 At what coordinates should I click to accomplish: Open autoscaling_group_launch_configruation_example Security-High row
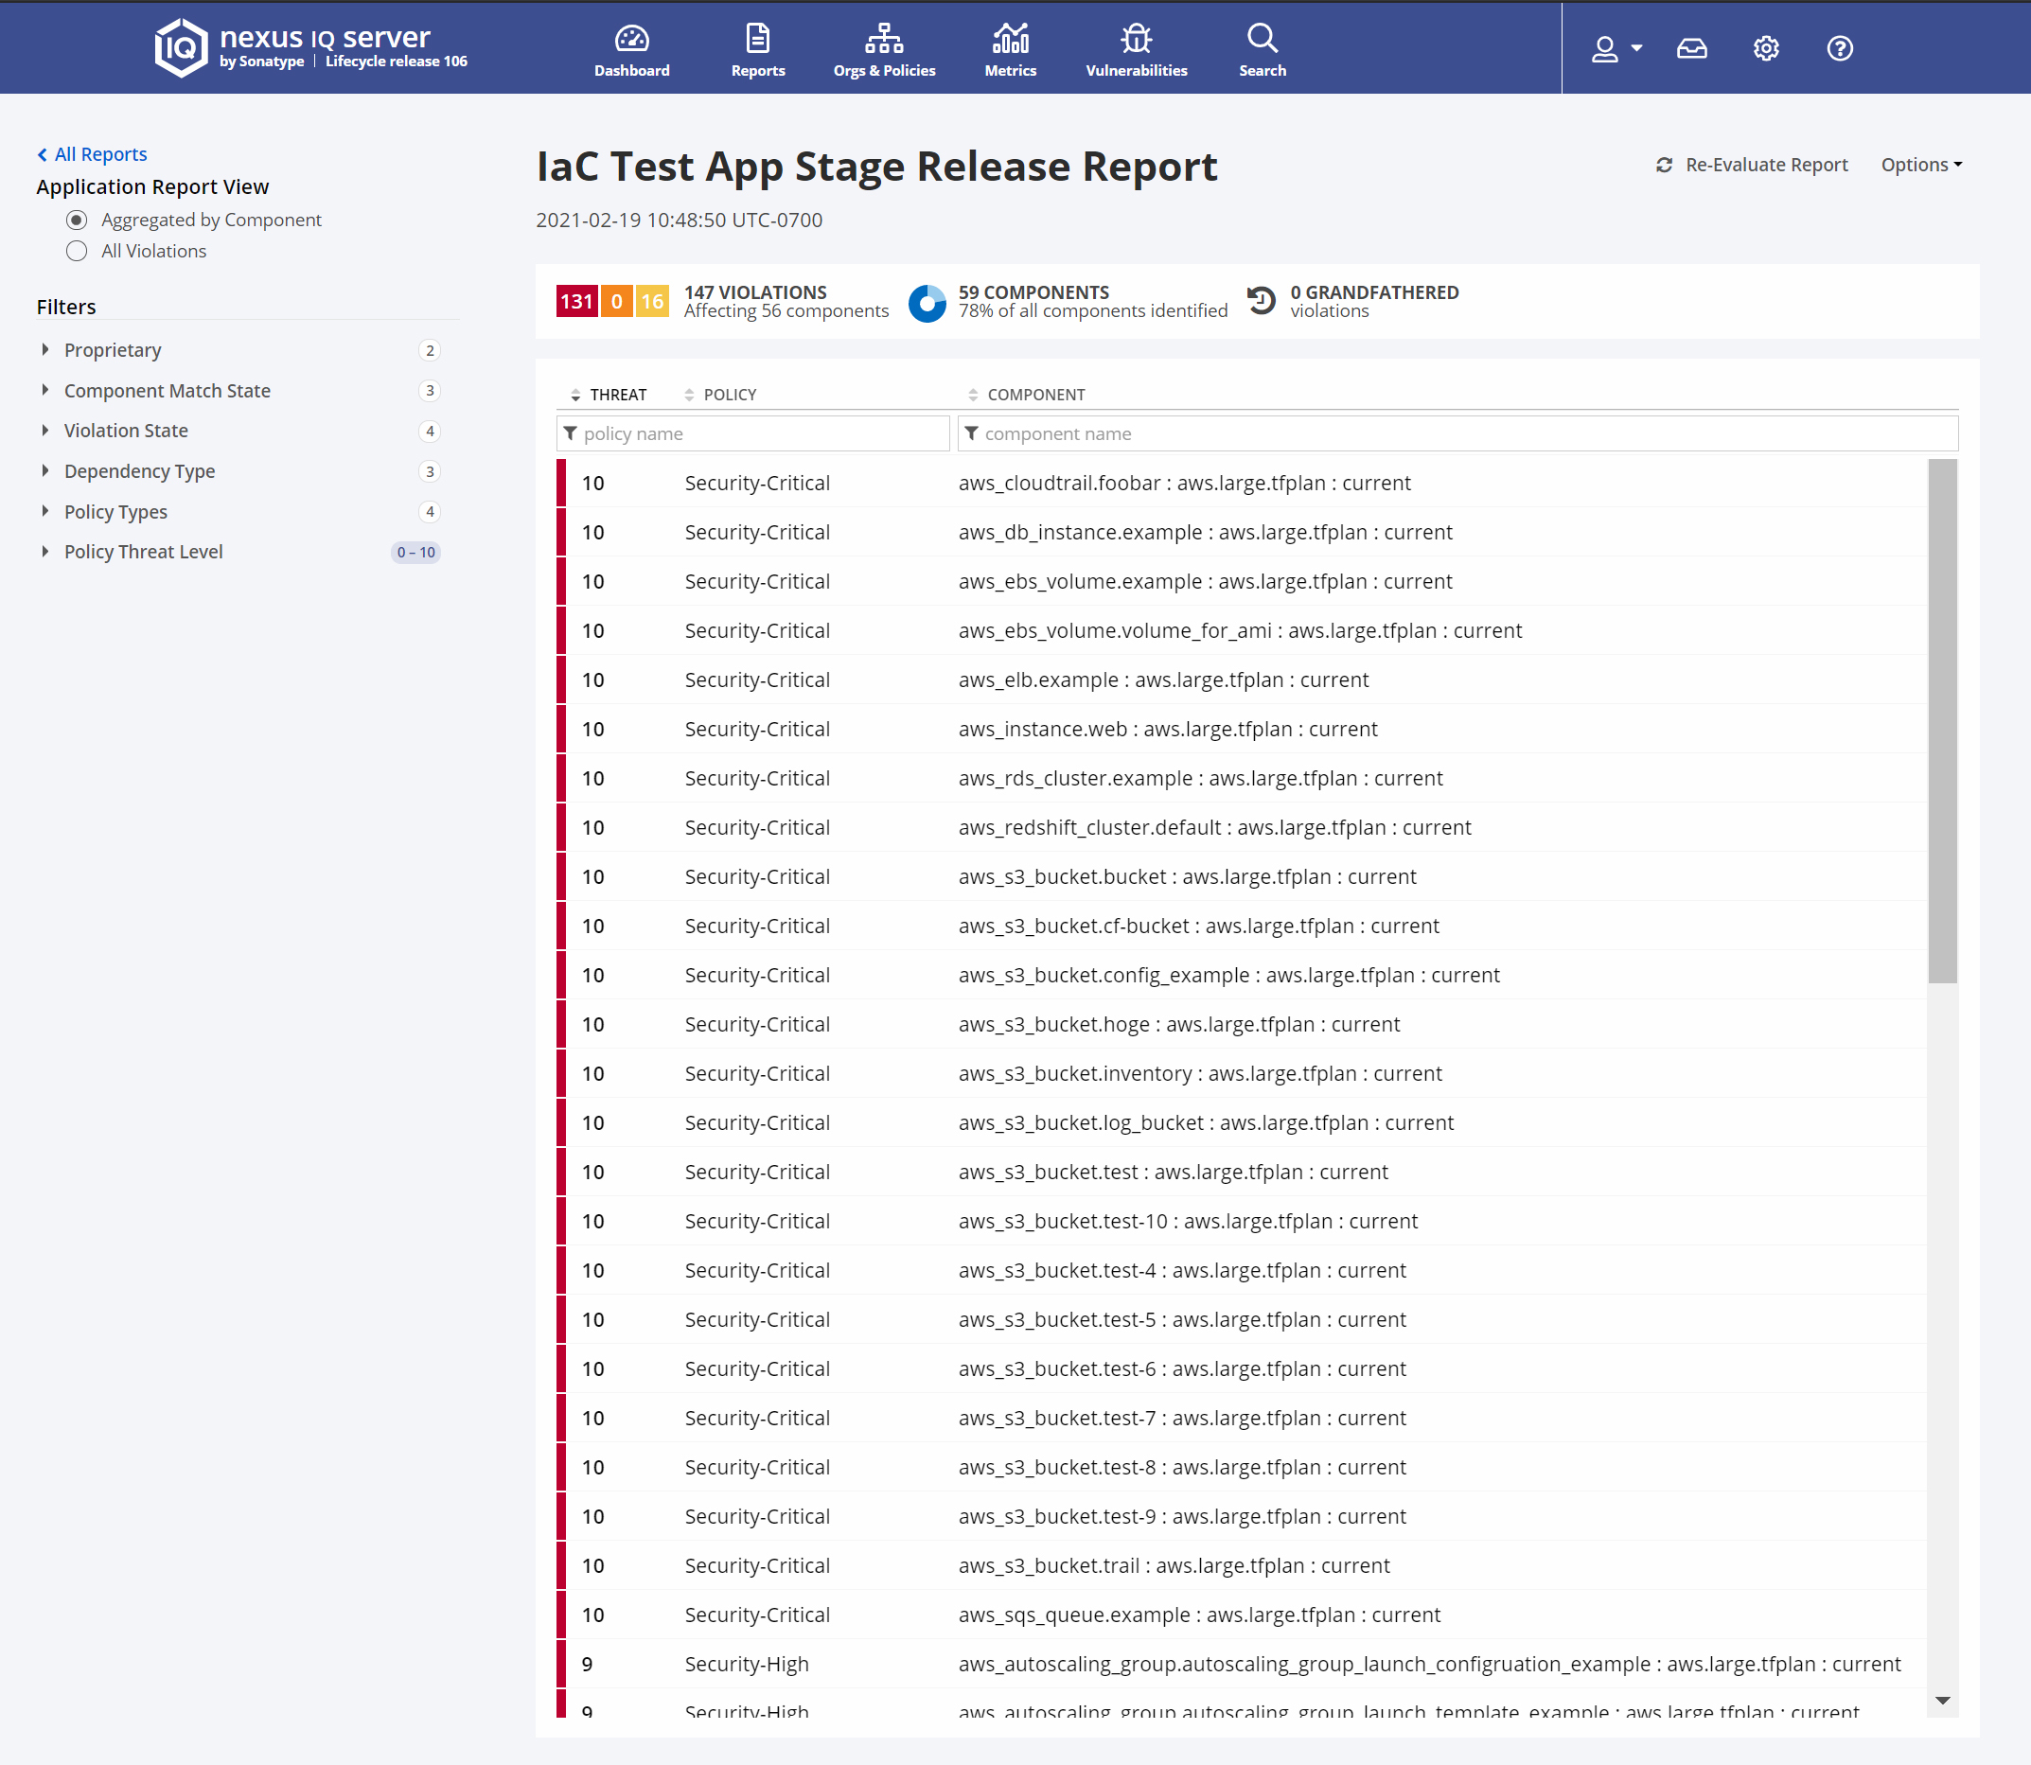(1241, 1664)
